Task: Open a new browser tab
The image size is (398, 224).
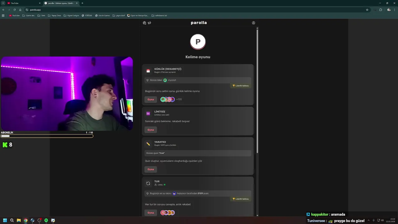Action: point(82,3)
